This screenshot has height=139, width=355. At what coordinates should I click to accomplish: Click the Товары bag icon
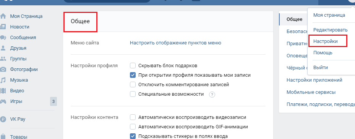[x=3, y=136]
